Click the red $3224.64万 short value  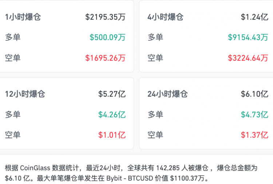click(248, 58)
